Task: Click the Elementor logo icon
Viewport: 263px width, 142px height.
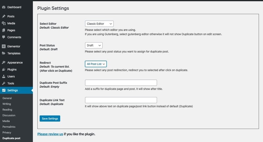Action: click(x=4, y=46)
